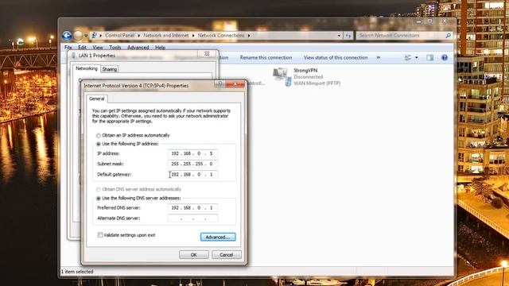
Task: Click the Advanced... button
Action: (218, 237)
